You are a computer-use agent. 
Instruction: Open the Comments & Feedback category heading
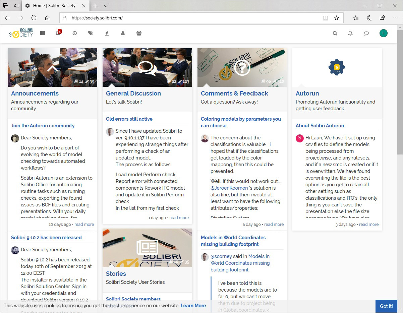234,93
